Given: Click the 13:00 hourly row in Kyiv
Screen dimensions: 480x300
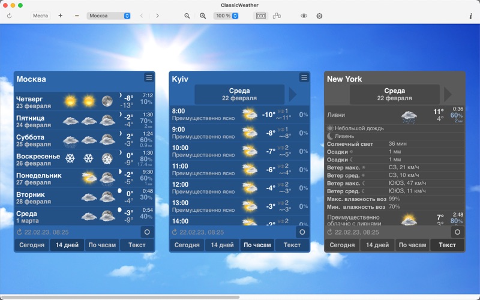Looking at the screenshot, I should coord(239,206).
